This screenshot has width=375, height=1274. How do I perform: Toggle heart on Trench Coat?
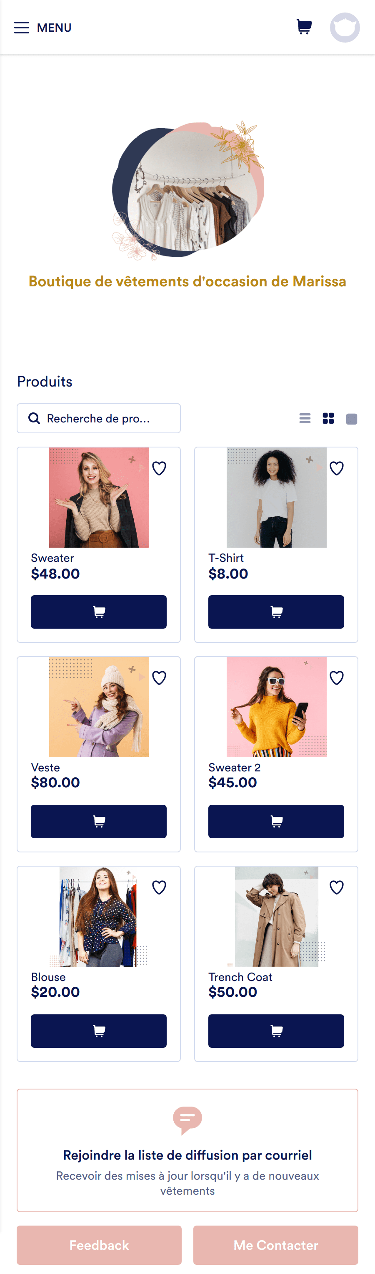337,887
